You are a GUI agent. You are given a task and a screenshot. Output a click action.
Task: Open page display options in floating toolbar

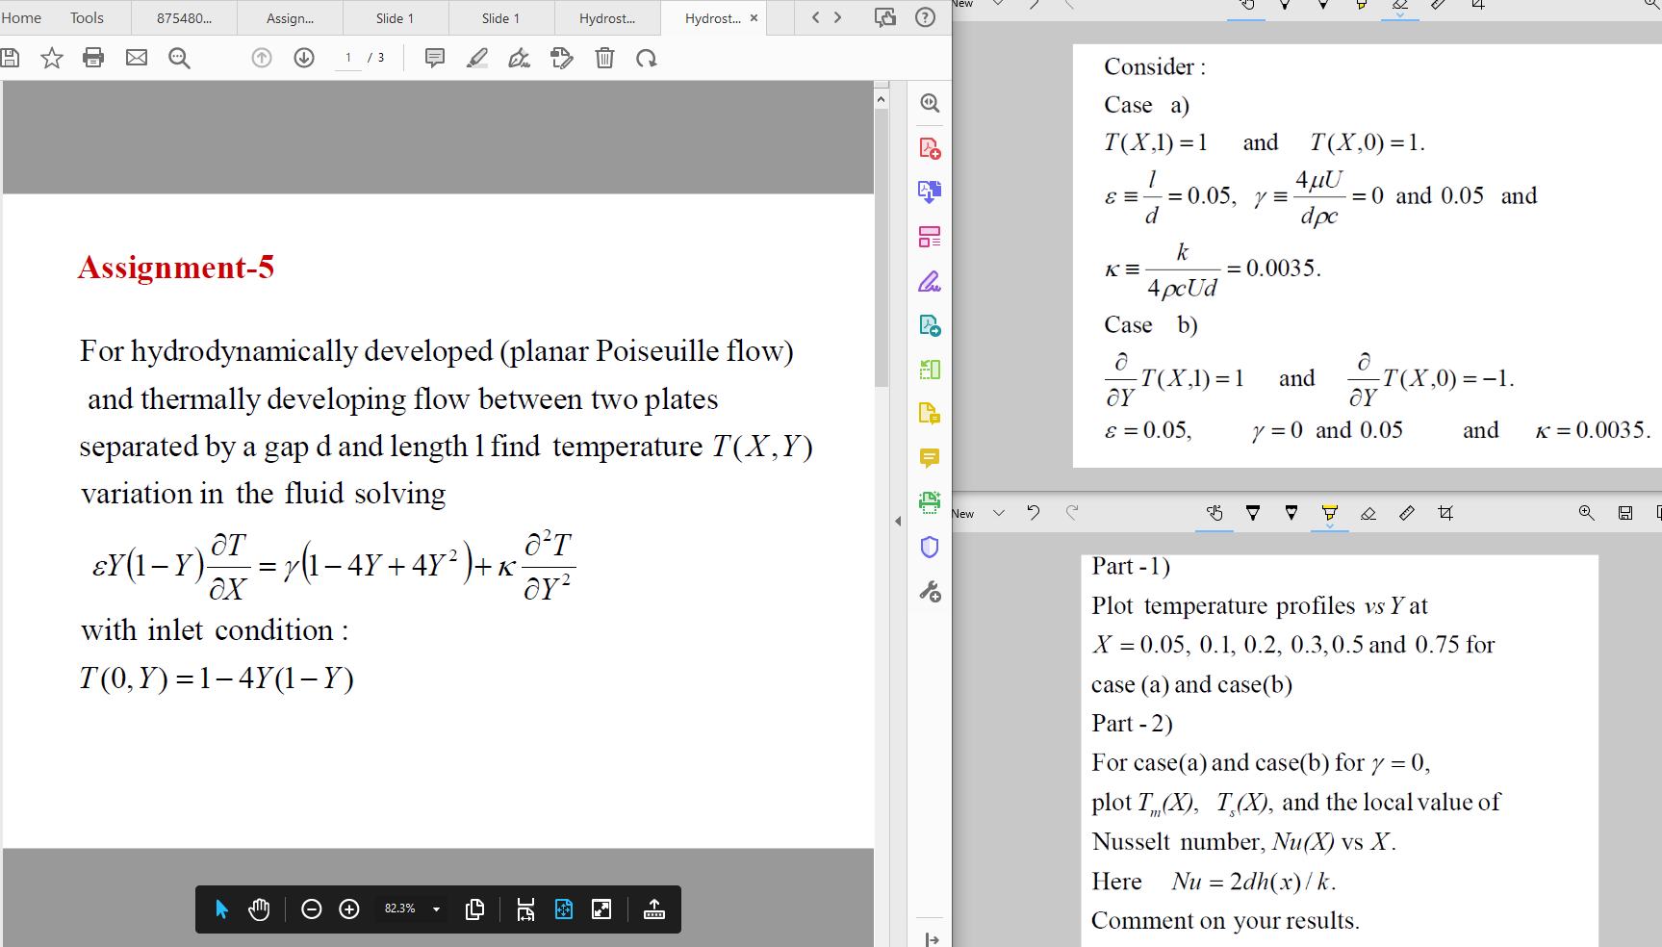(x=474, y=909)
